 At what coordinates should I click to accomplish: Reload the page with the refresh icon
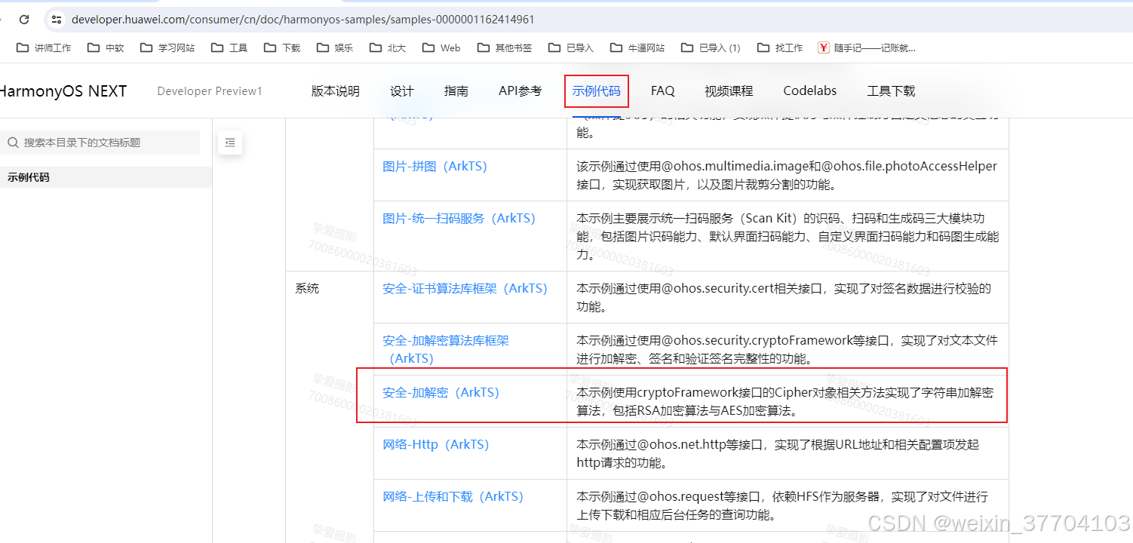coord(24,20)
